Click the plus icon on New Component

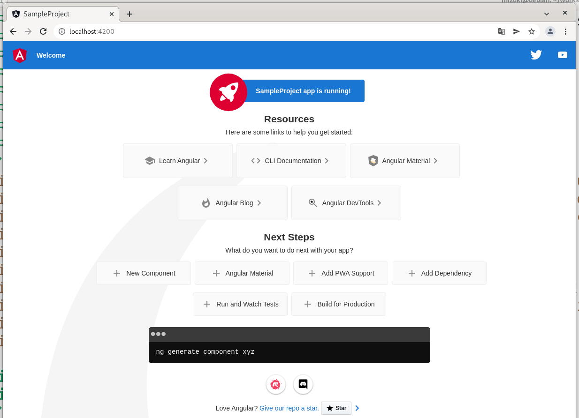tap(117, 273)
